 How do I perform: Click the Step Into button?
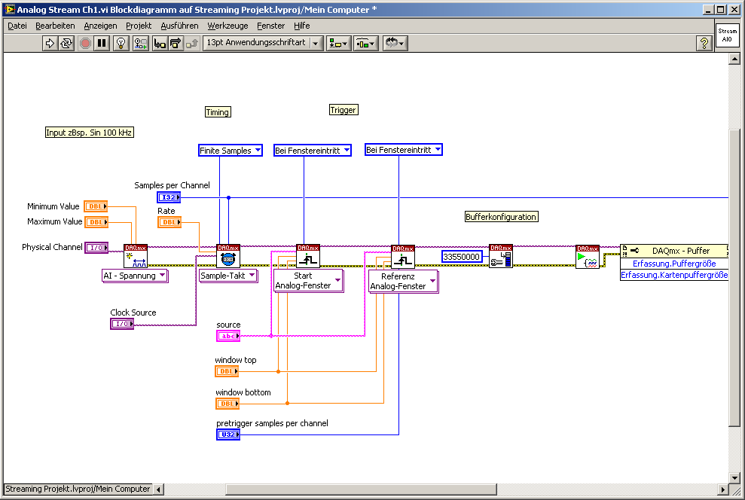pos(160,43)
